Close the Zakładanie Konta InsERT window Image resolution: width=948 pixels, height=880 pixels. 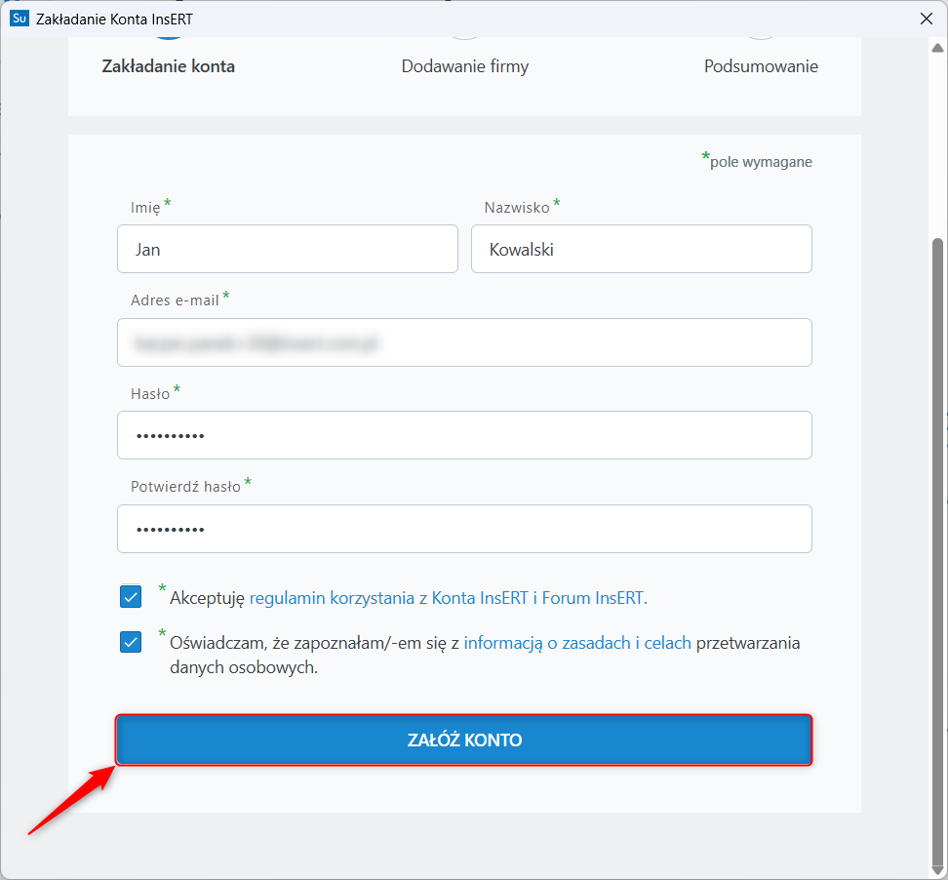click(926, 19)
